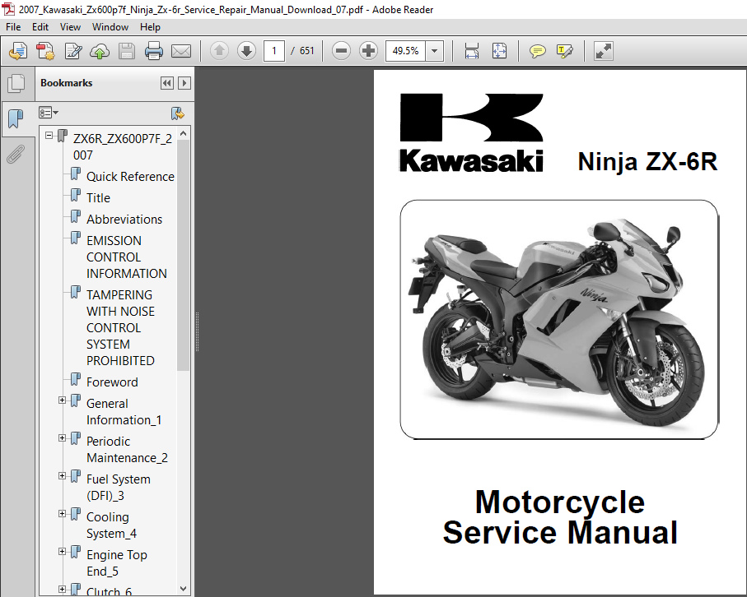Open the Help menu

pyautogui.click(x=150, y=27)
